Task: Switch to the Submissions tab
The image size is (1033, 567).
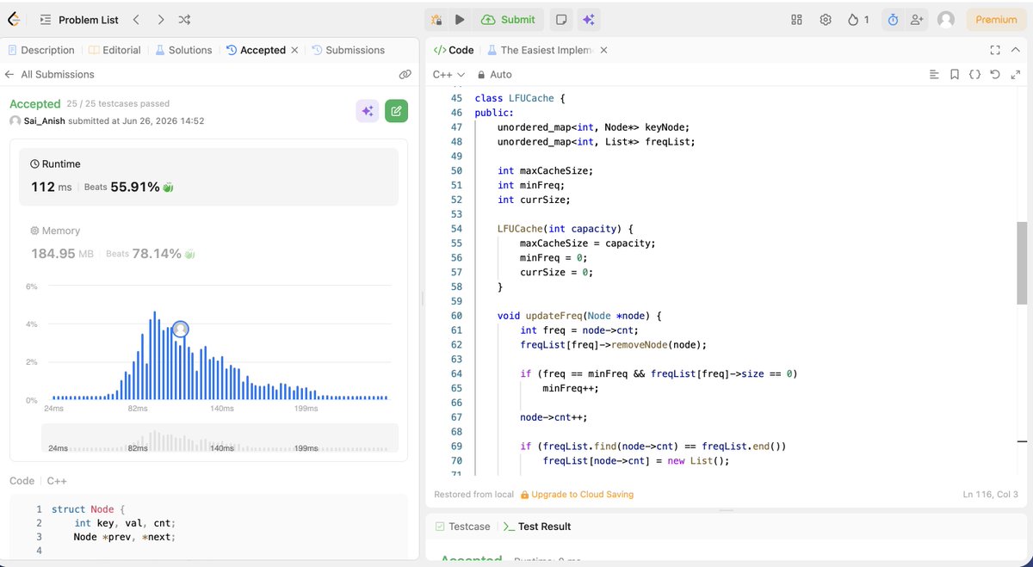Action: (349, 50)
